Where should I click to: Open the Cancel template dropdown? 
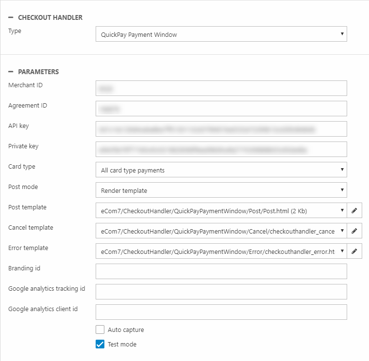[221, 231]
